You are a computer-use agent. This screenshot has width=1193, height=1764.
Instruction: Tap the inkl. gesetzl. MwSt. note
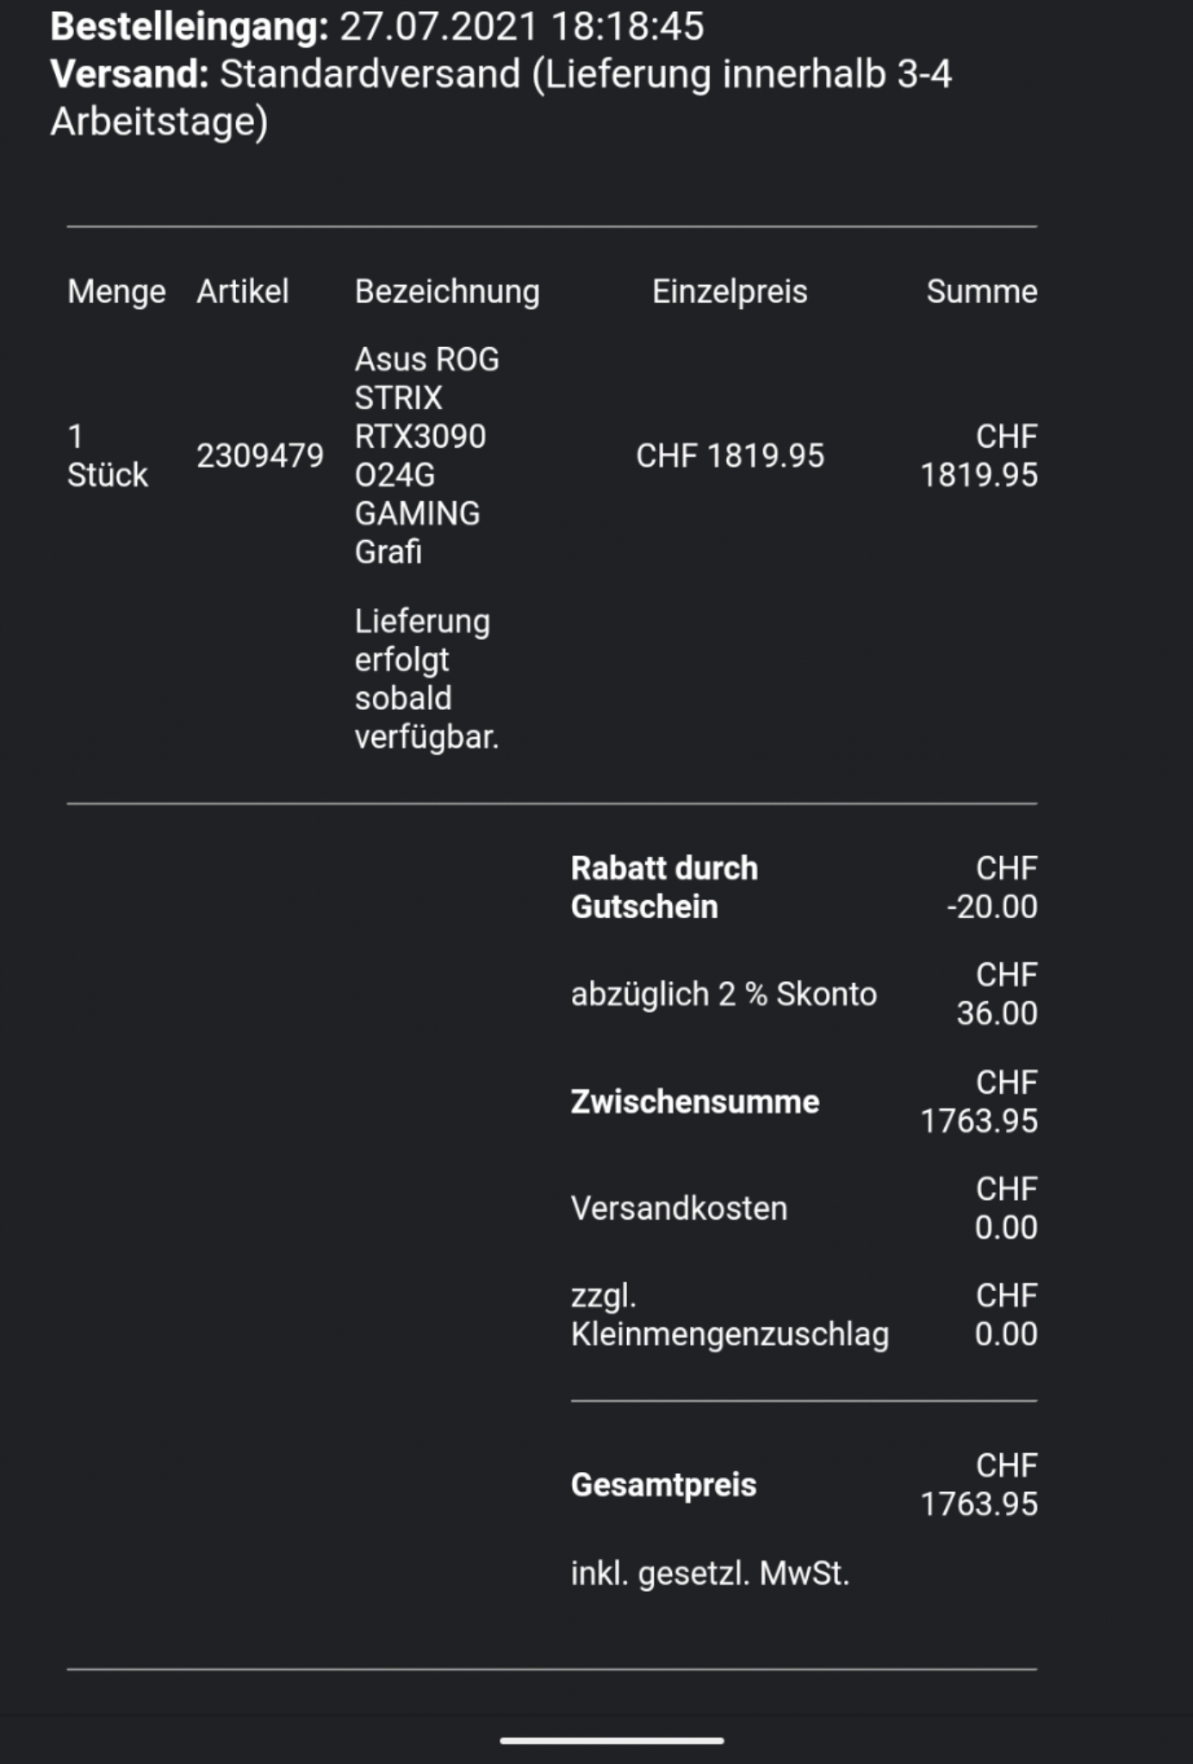point(710,1574)
